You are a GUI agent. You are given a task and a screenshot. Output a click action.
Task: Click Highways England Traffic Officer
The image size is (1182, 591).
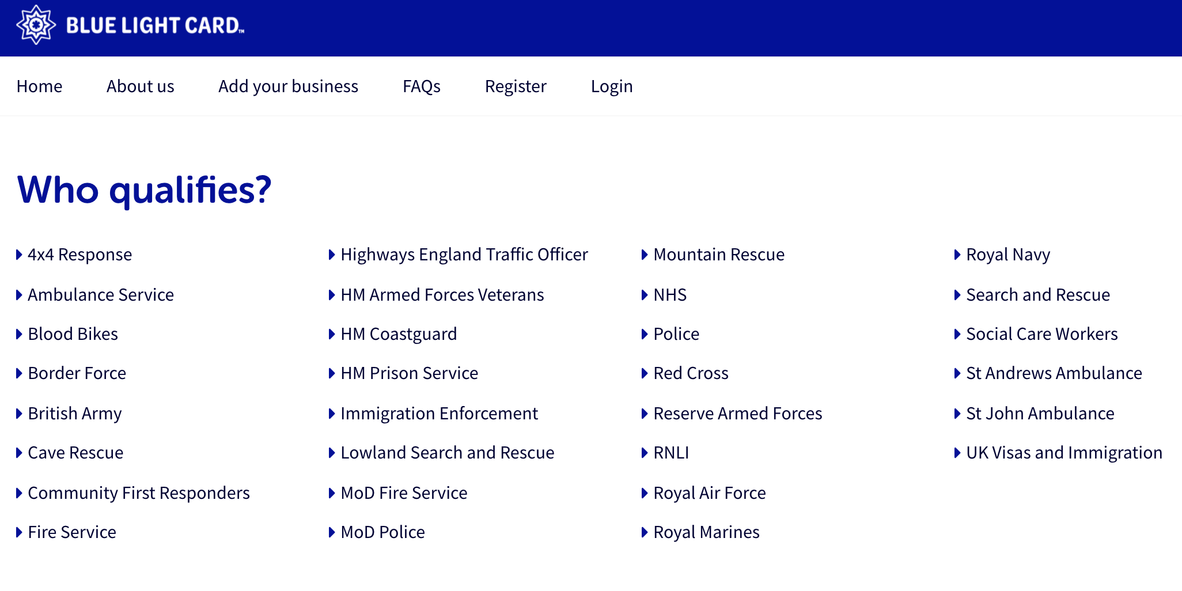[464, 255]
